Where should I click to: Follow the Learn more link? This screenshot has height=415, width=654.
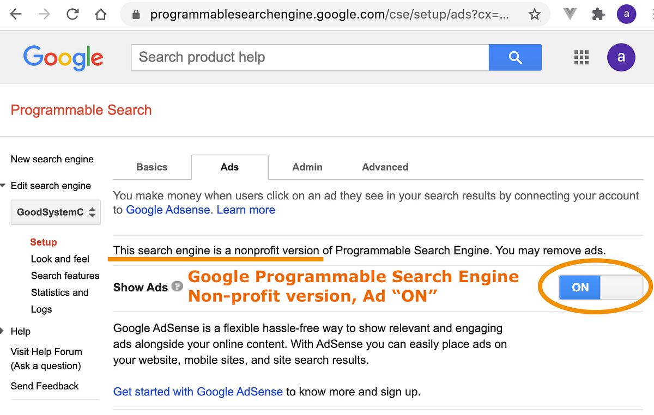point(246,210)
